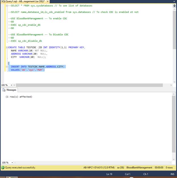Click the 00:00:00 elapsed time entry
The height and width of the screenshot is (178, 177).
(x=159, y=167)
